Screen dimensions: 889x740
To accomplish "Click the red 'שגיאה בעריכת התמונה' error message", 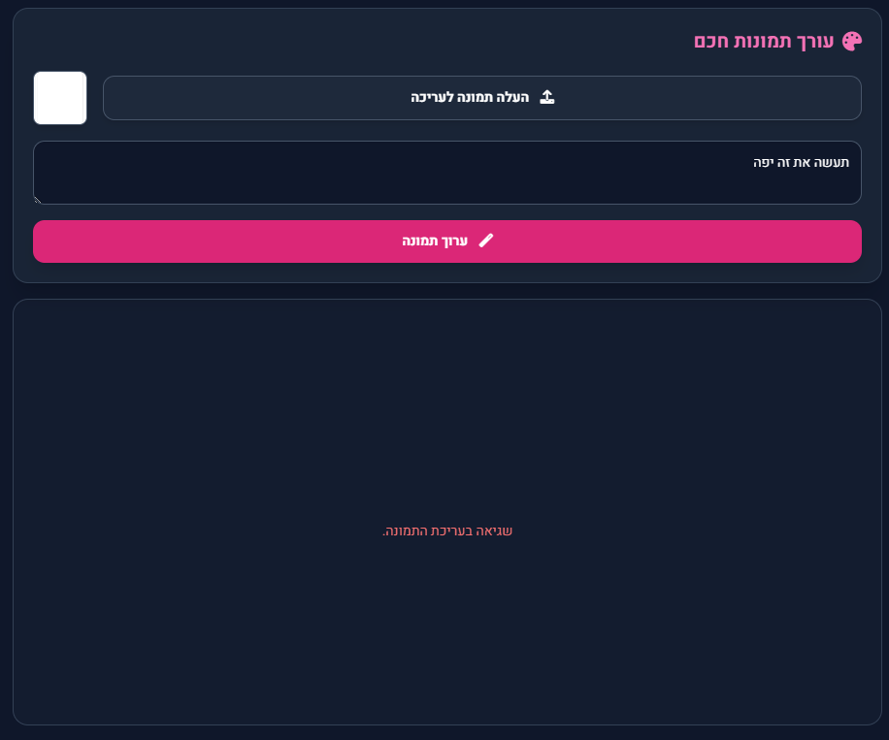I will click(447, 531).
